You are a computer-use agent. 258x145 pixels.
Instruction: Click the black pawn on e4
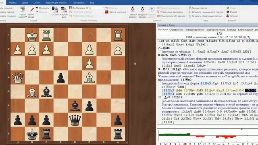[x=61, y=78]
